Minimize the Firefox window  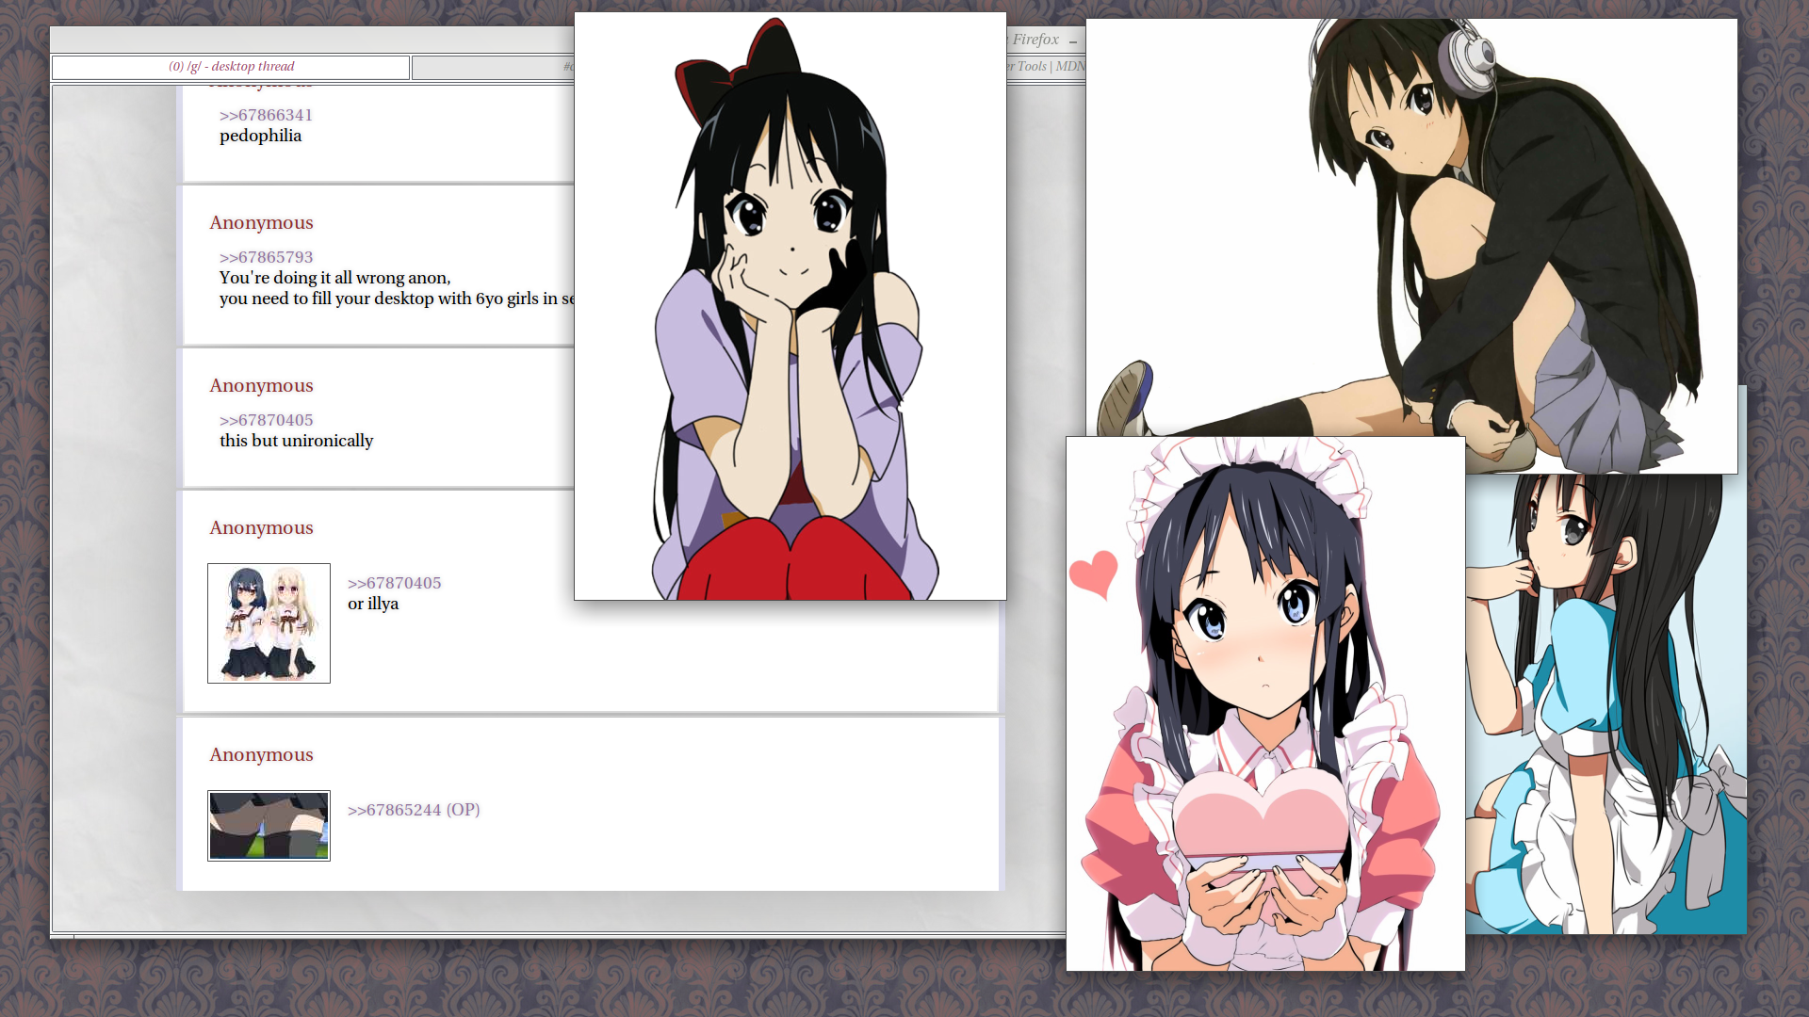coord(1073,40)
